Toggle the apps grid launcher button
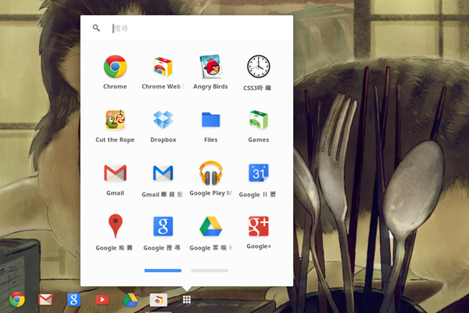This screenshot has height=313, width=469. pos(187,300)
